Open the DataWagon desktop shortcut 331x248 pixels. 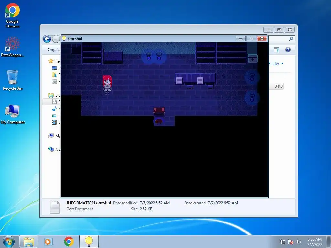click(13, 47)
